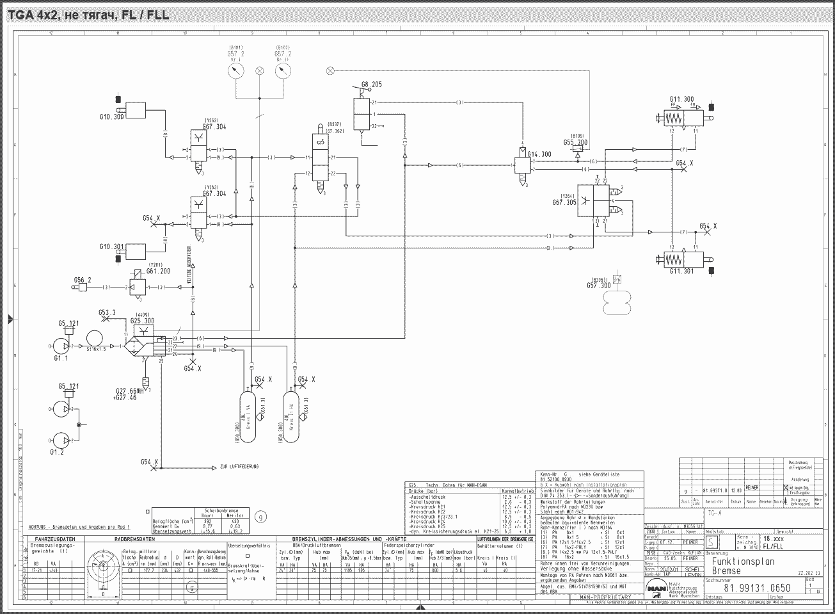Click the X-marked checkbox above Erstfreigabe
Image resolution: width=835 pixels, height=614 pixels.
(x=786, y=487)
